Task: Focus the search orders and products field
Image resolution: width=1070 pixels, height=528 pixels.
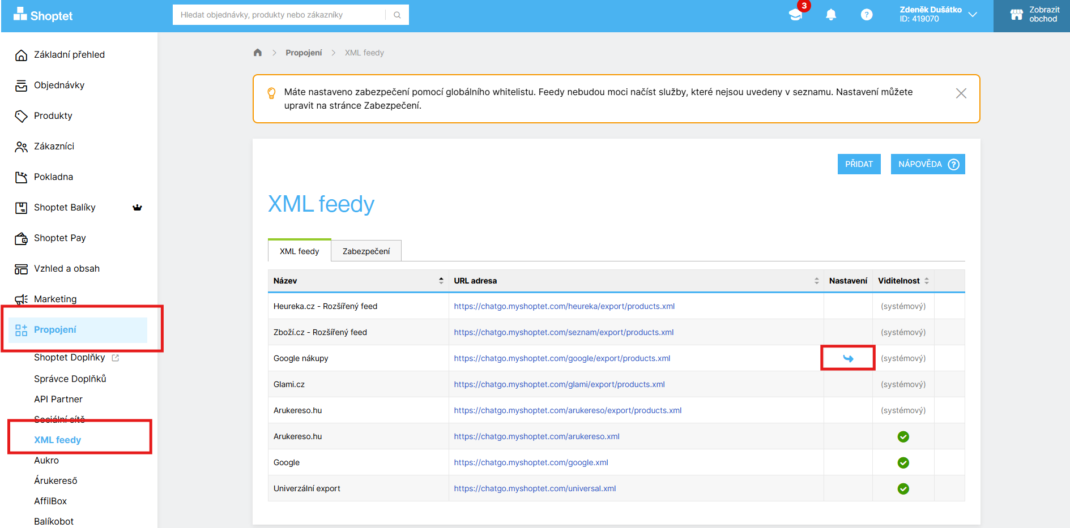Action: pyautogui.click(x=279, y=15)
